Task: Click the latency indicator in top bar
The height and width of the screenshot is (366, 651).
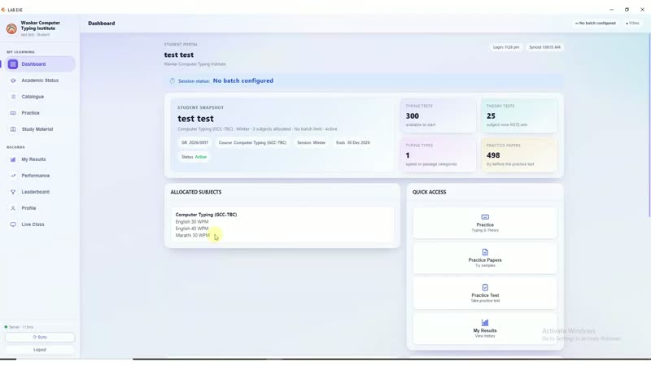Action: pyautogui.click(x=633, y=24)
